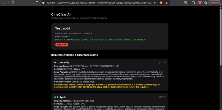
Task: Reload the verification page
Action: point(13,3)
